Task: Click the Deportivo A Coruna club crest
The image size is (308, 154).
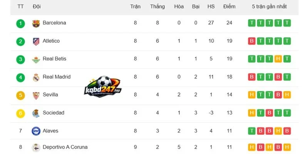Action: pyautogui.click(x=36, y=147)
